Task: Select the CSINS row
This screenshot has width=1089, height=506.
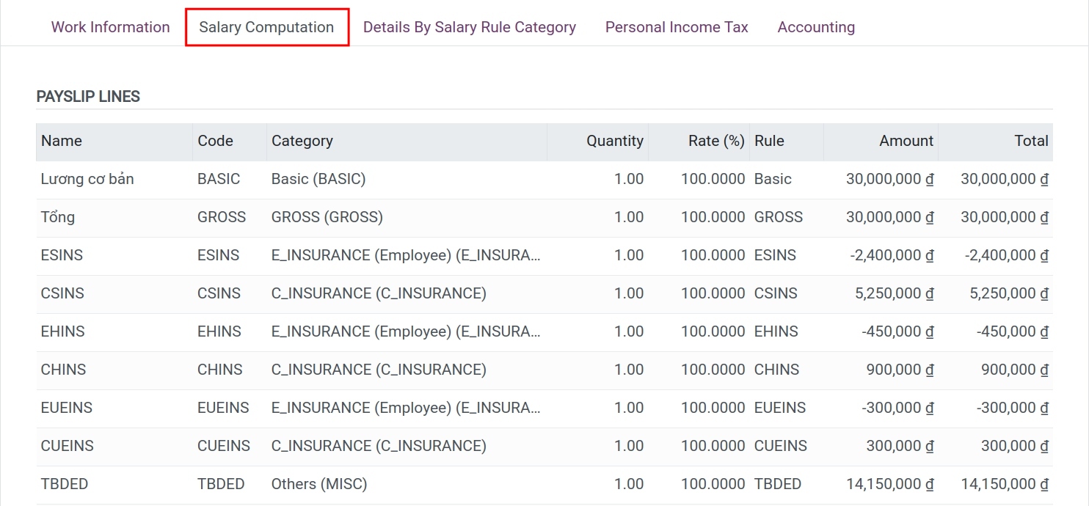Action: pyautogui.click(x=62, y=293)
